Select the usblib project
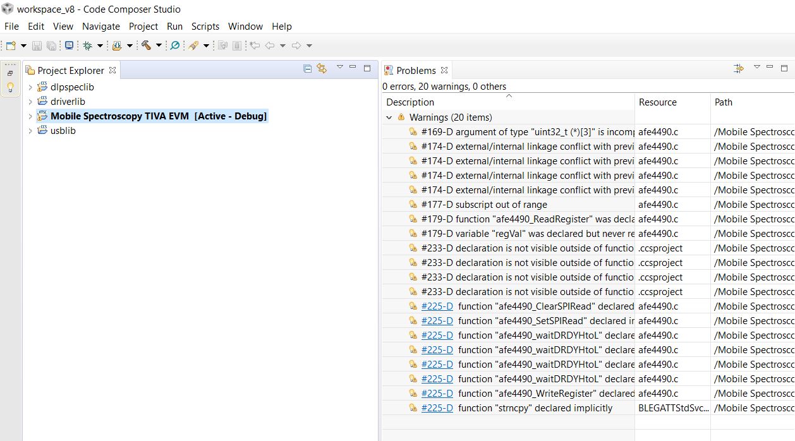The image size is (795, 441). point(63,131)
